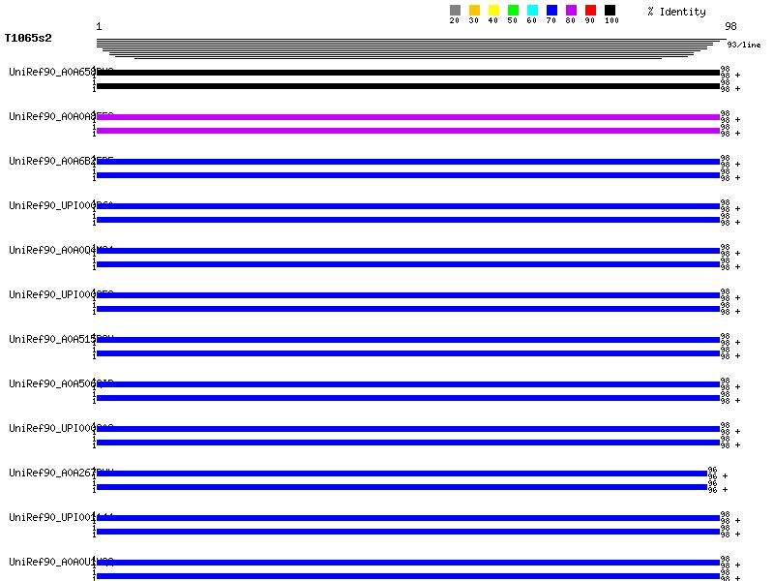Click the T1065s2 query label

pyautogui.click(x=28, y=39)
